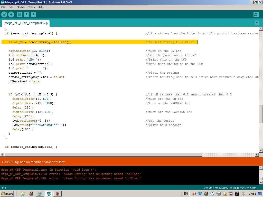Screen dimensions: 263x197
Task: Select the Mega_pH_ORP_TempMain2 tab
Action: tap(25, 23)
